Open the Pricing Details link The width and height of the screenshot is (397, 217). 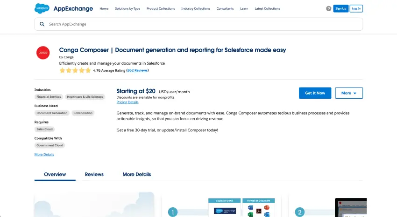coord(127,102)
